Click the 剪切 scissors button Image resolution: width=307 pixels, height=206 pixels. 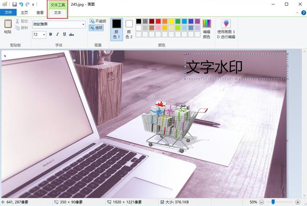click(x=22, y=21)
